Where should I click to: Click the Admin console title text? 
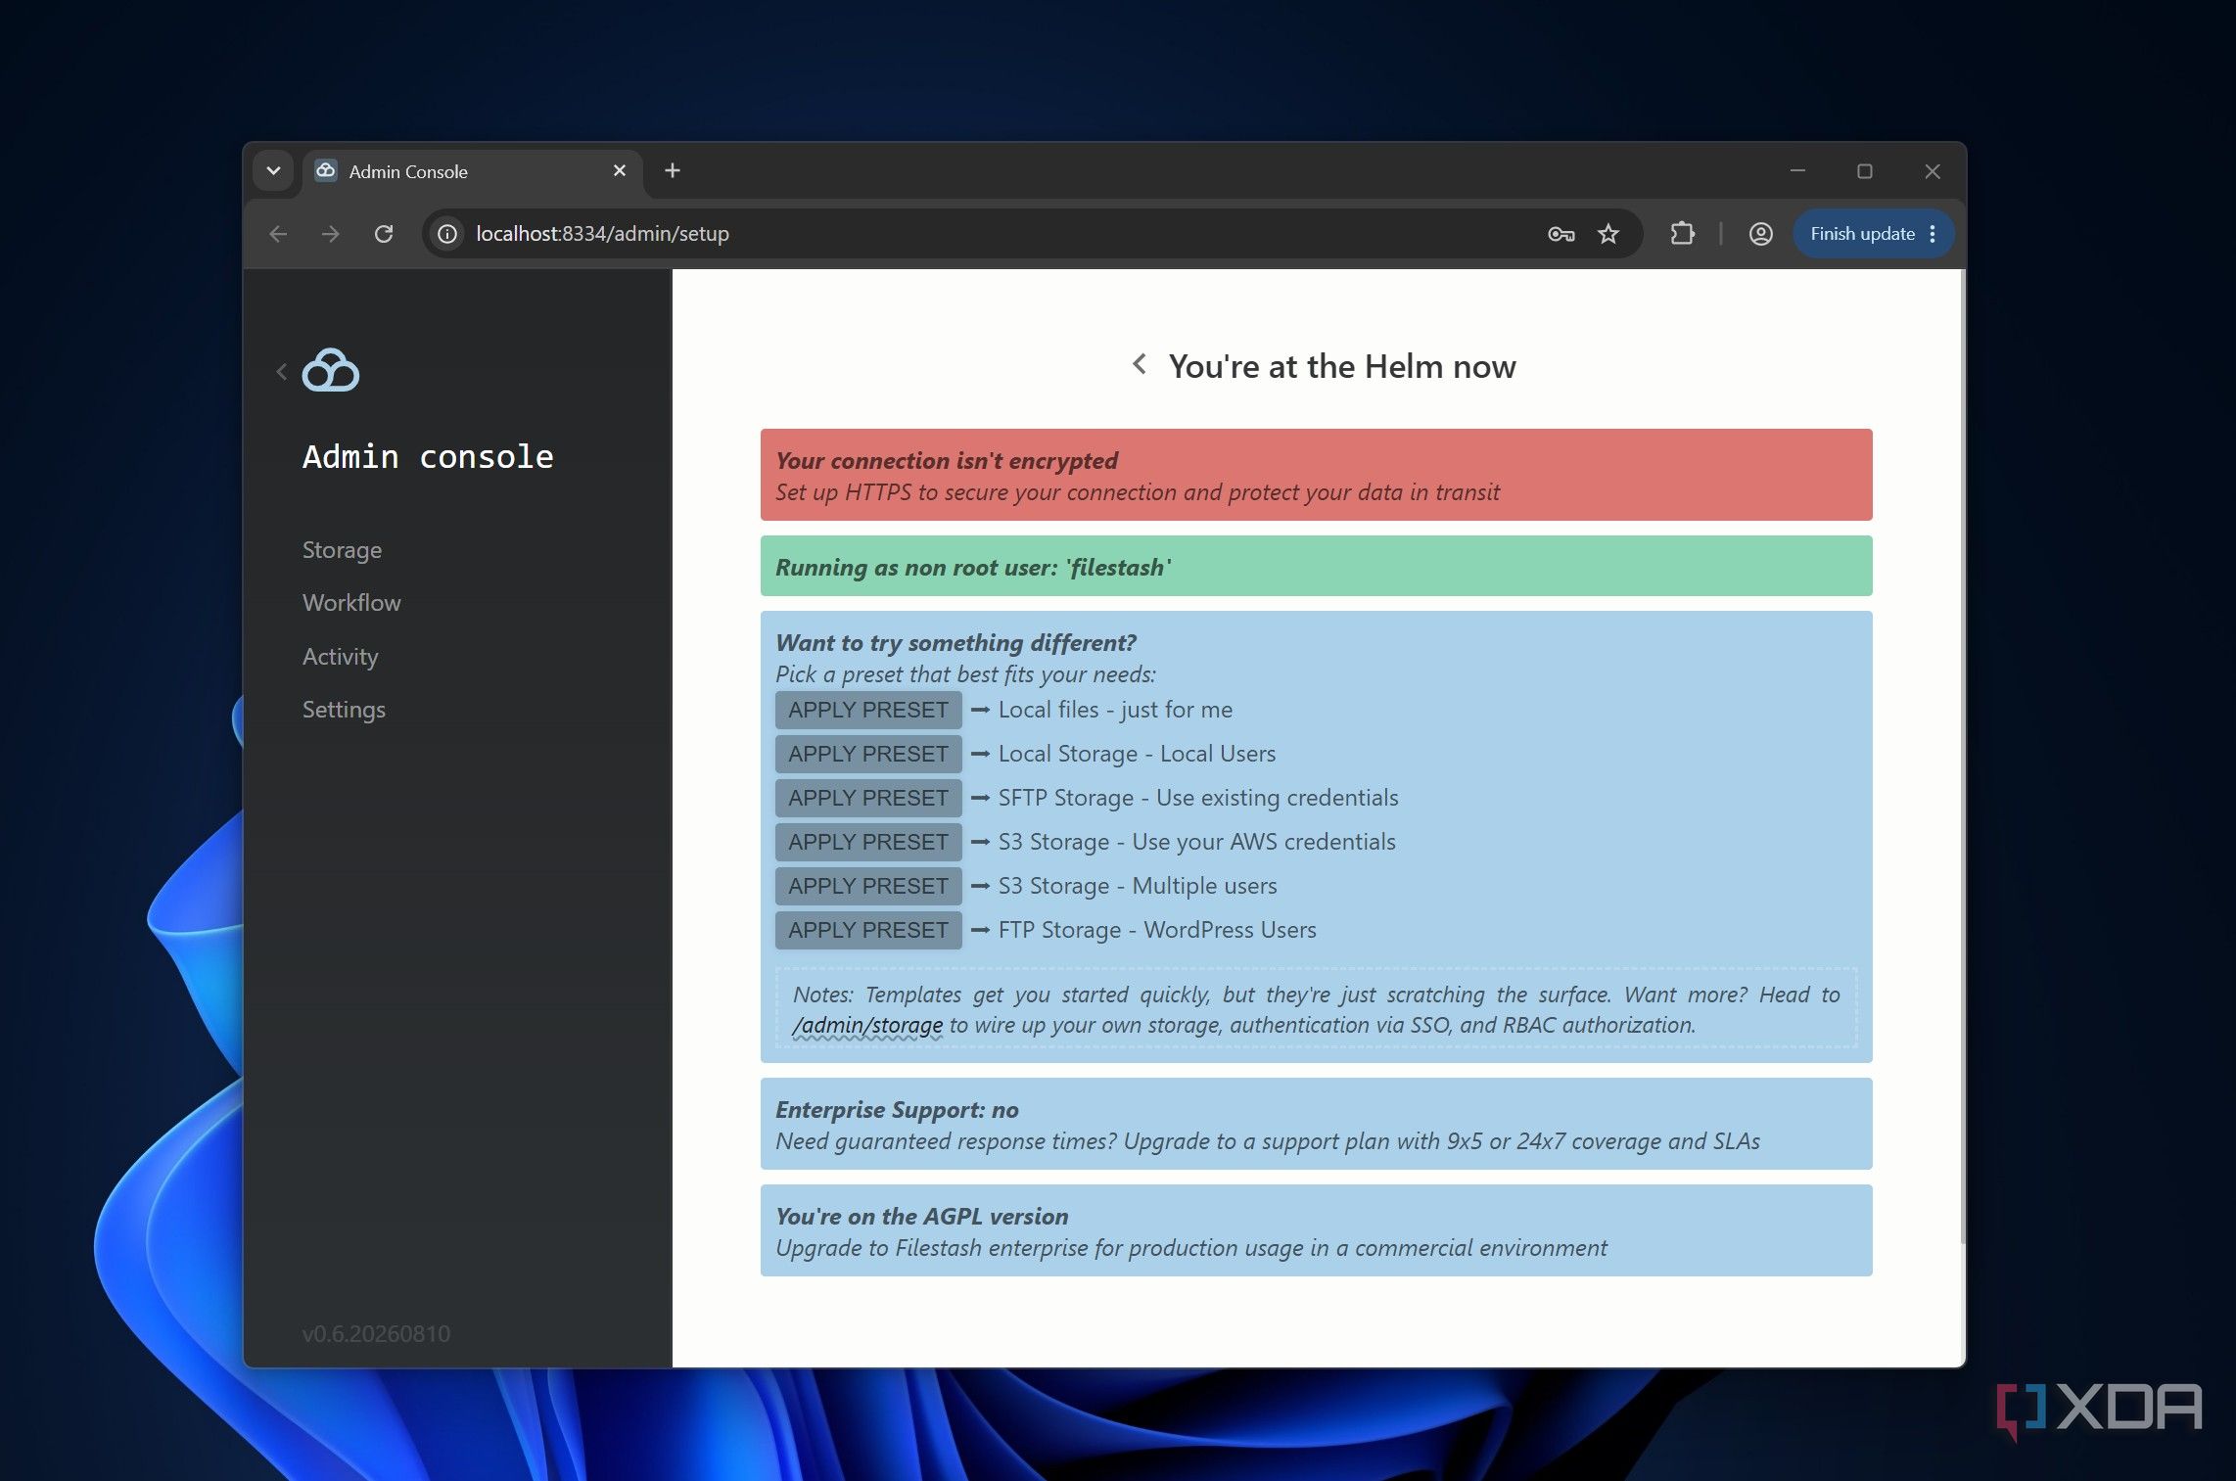[x=428, y=457]
